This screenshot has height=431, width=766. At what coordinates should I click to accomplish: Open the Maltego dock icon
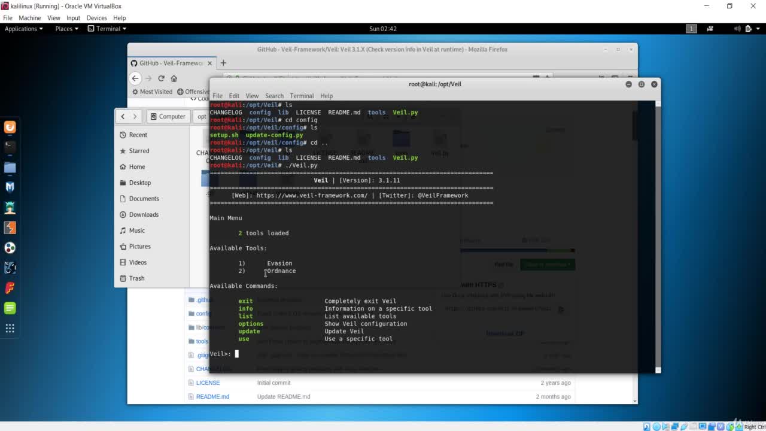pos(10,248)
